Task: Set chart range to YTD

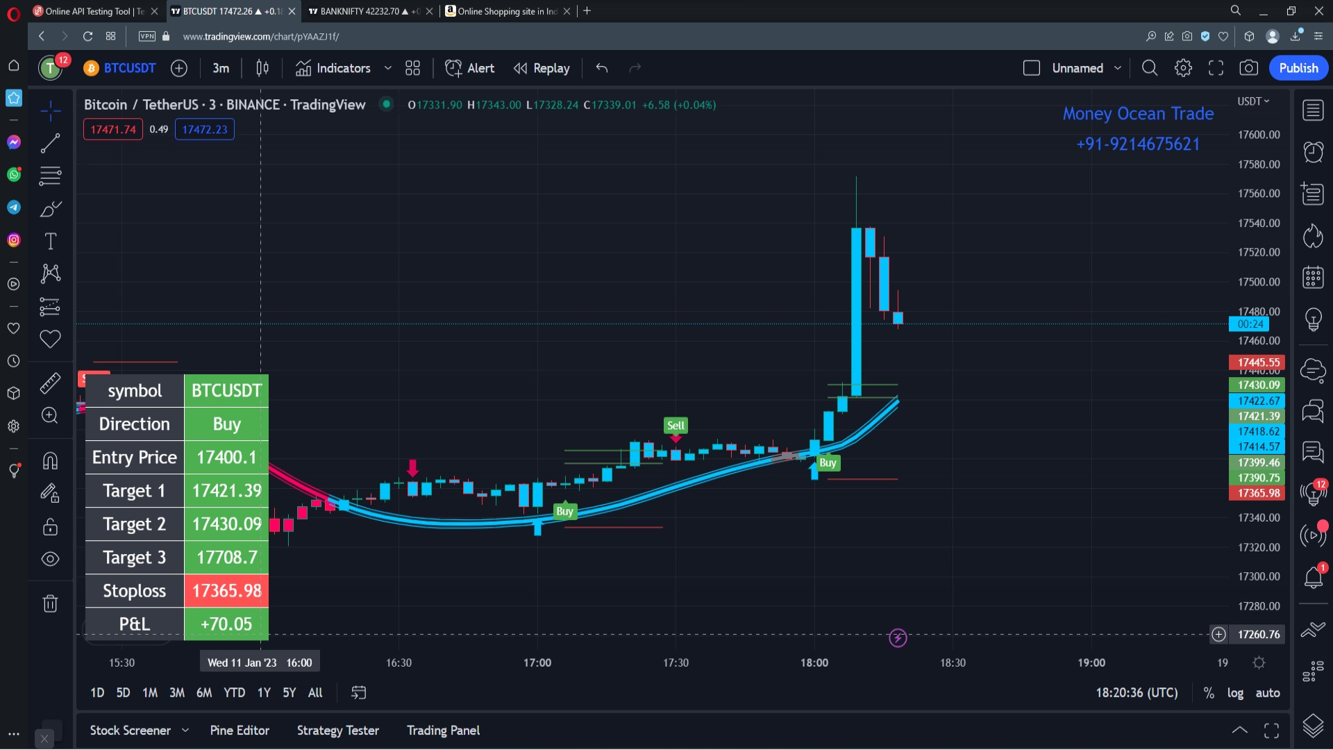Action: point(234,693)
